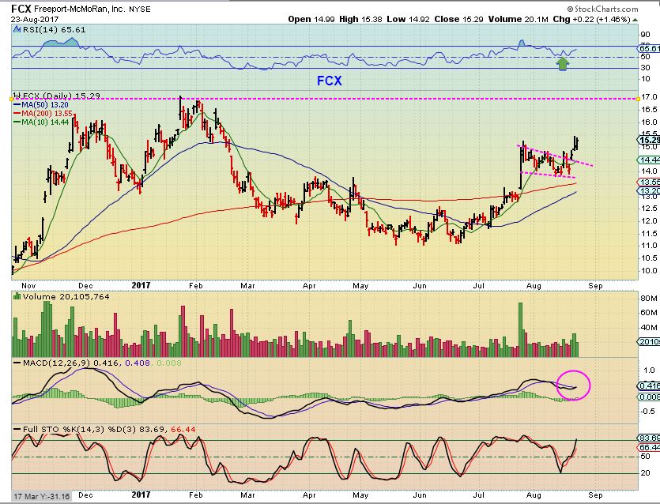
Task: Click the green line marker of MA(10)
Action: [17, 122]
